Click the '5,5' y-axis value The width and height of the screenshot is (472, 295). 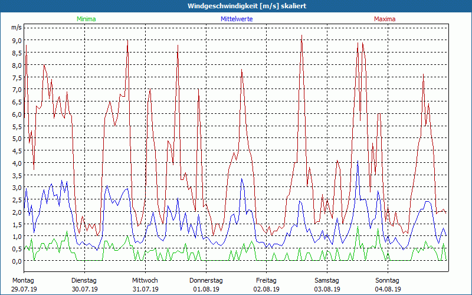click(17, 126)
